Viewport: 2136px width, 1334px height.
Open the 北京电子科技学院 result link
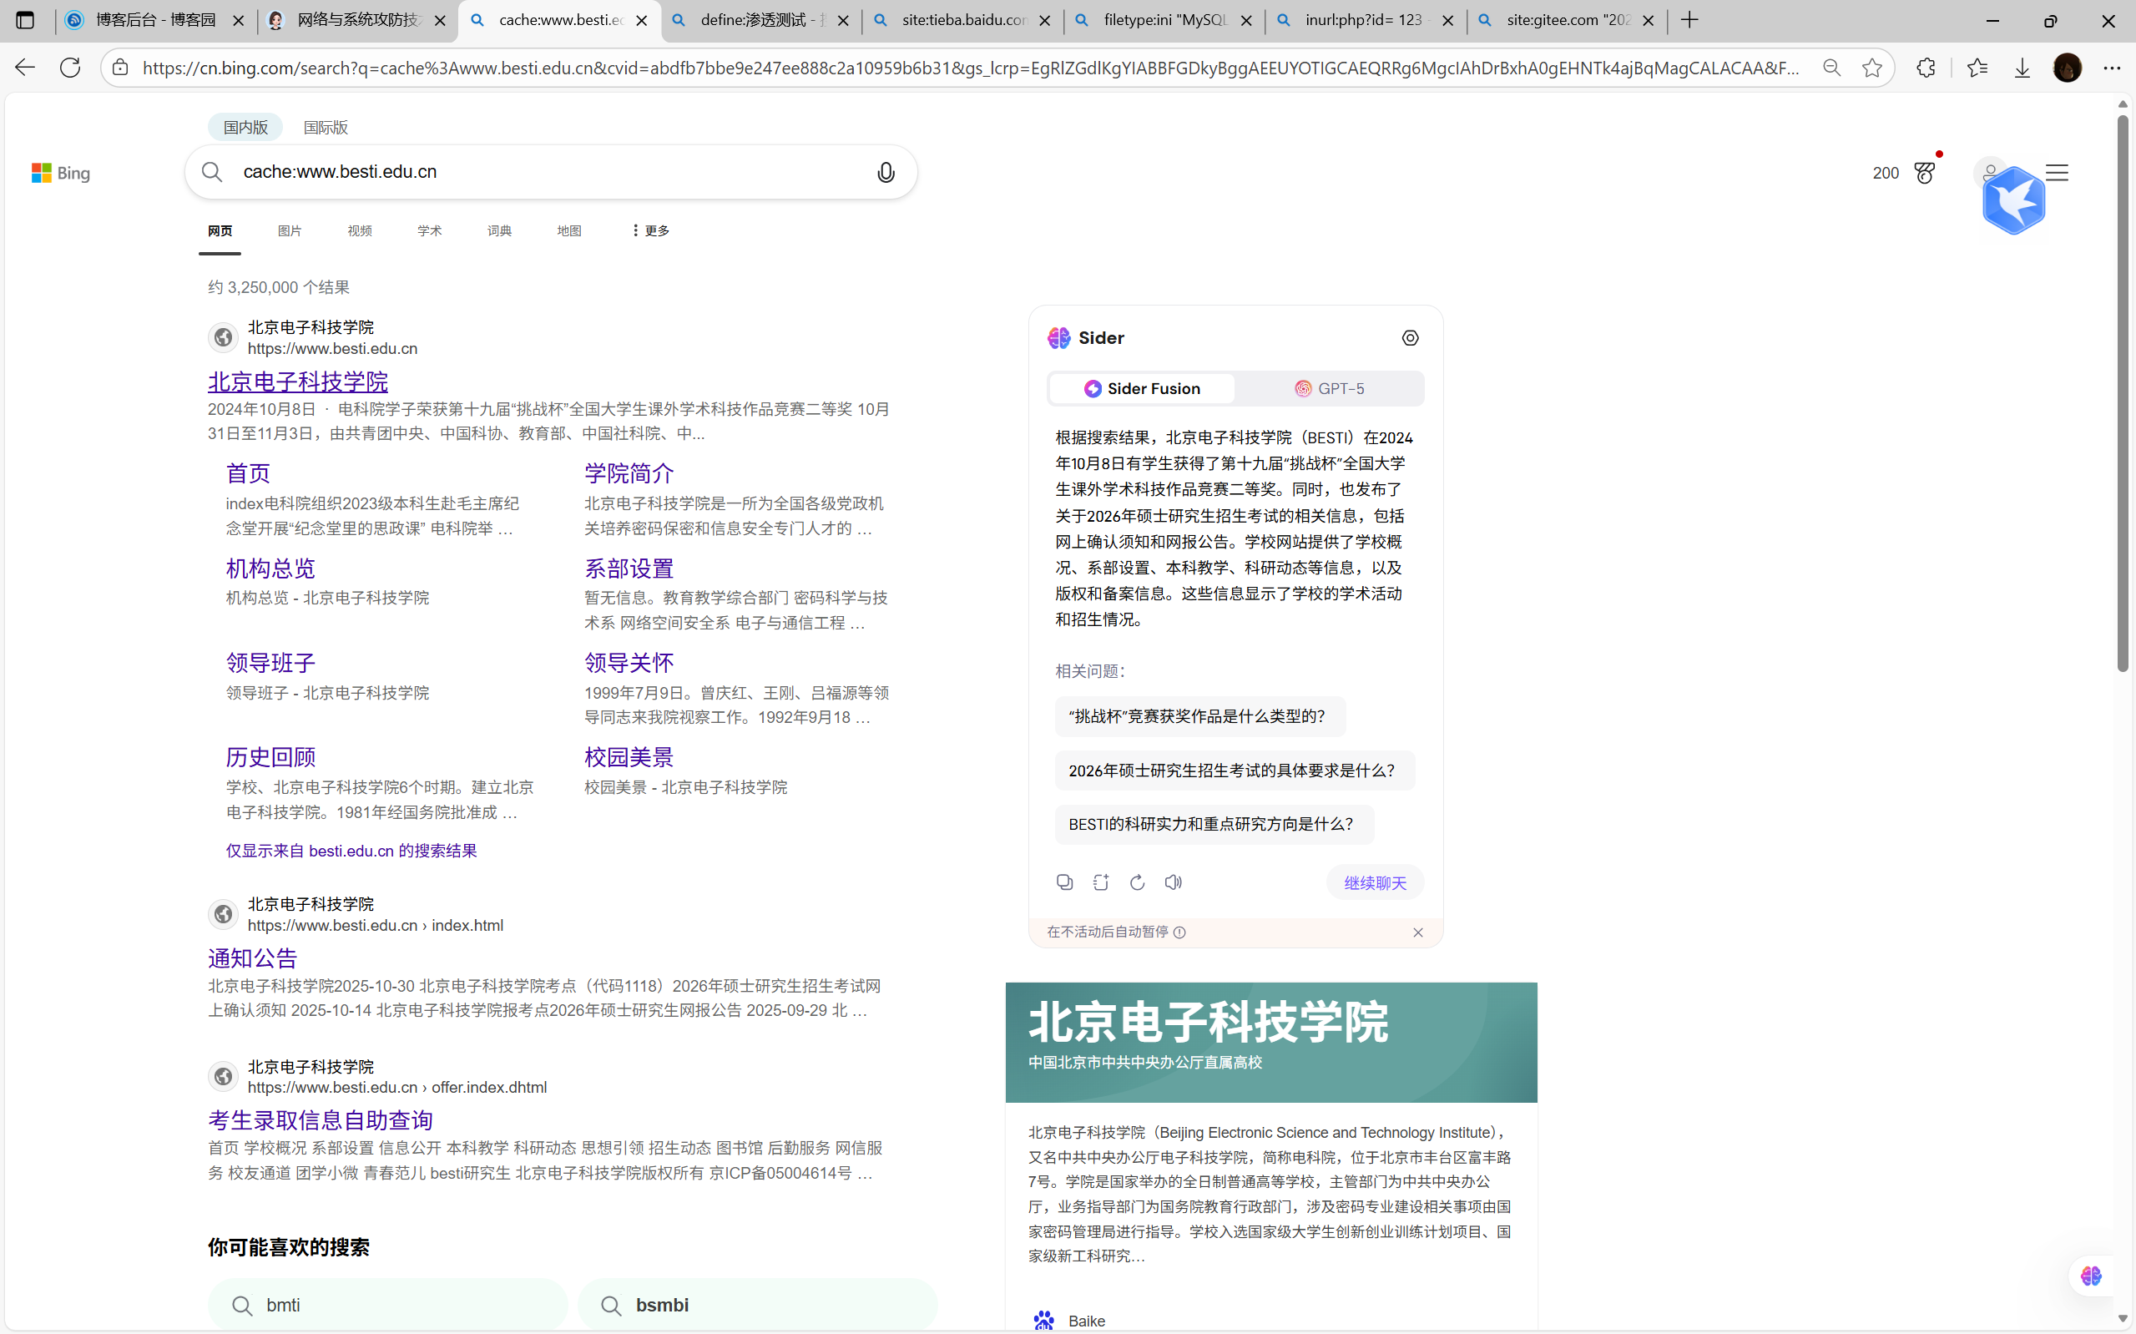click(x=297, y=382)
